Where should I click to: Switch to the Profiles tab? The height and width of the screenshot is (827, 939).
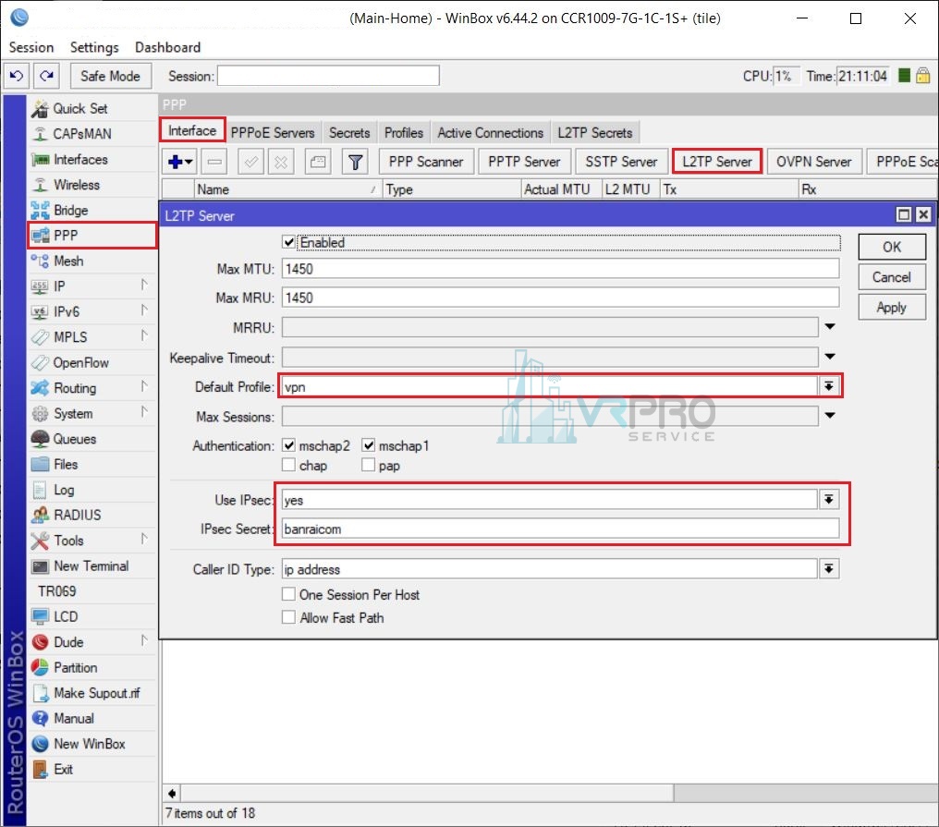404,133
